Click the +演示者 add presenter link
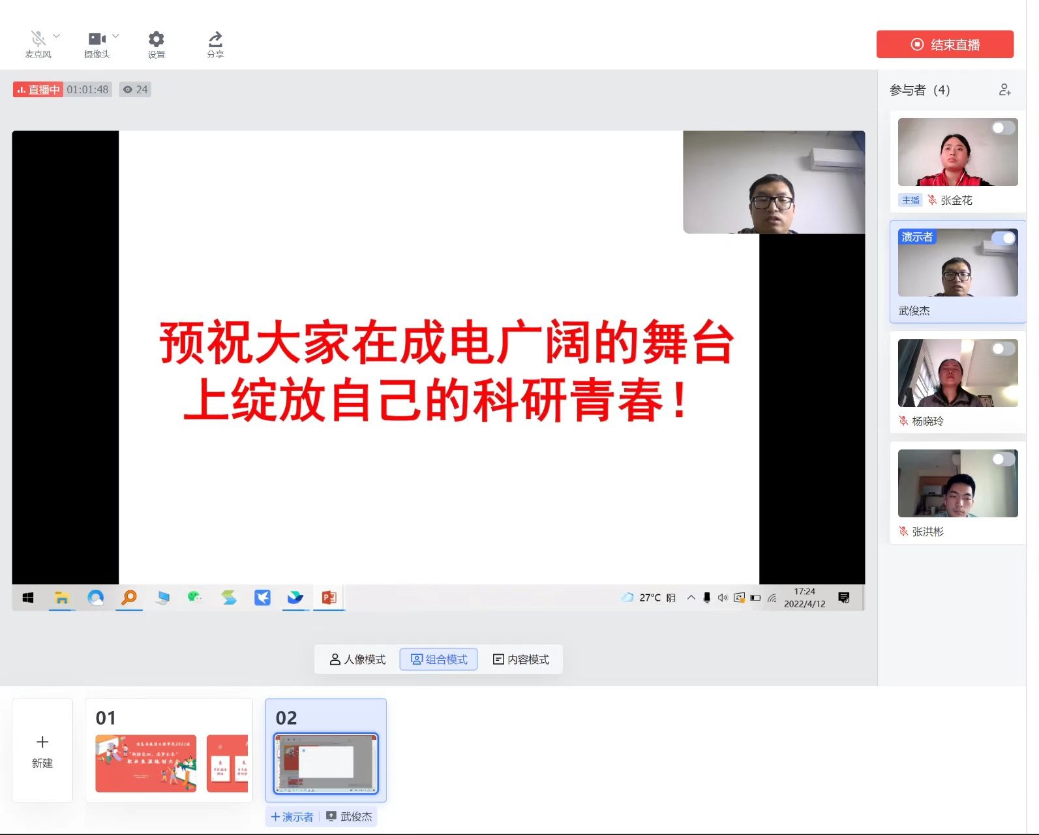The width and height of the screenshot is (1039, 835). click(292, 817)
